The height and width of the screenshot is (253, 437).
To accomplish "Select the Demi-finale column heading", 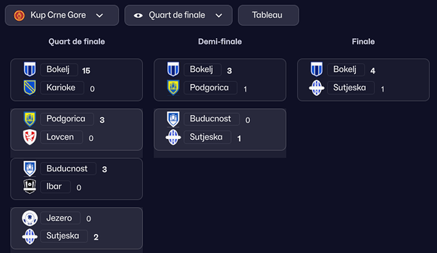I will point(220,42).
